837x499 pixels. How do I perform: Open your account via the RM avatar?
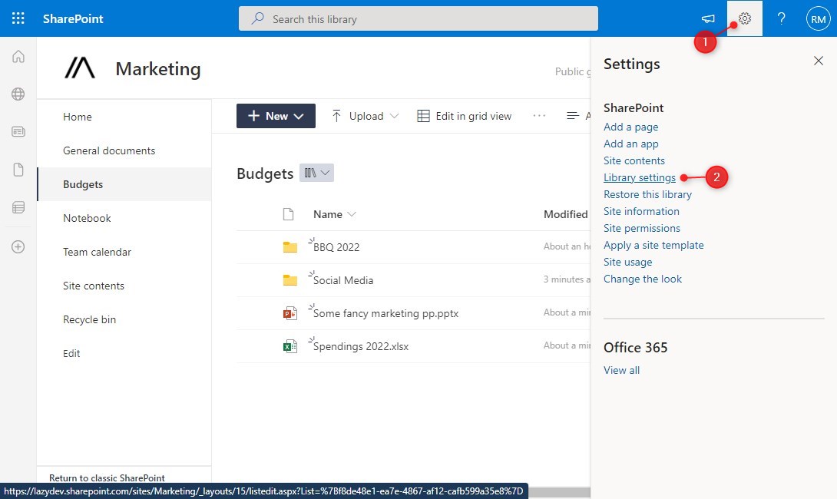(x=817, y=18)
